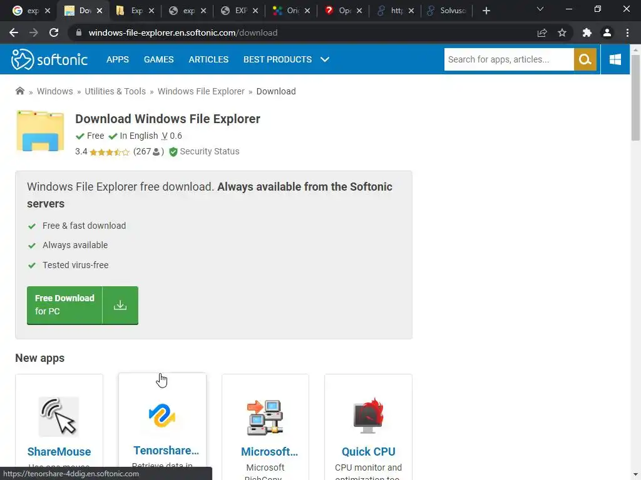
Task: Click Security Status link
Action: click(210, 151)
